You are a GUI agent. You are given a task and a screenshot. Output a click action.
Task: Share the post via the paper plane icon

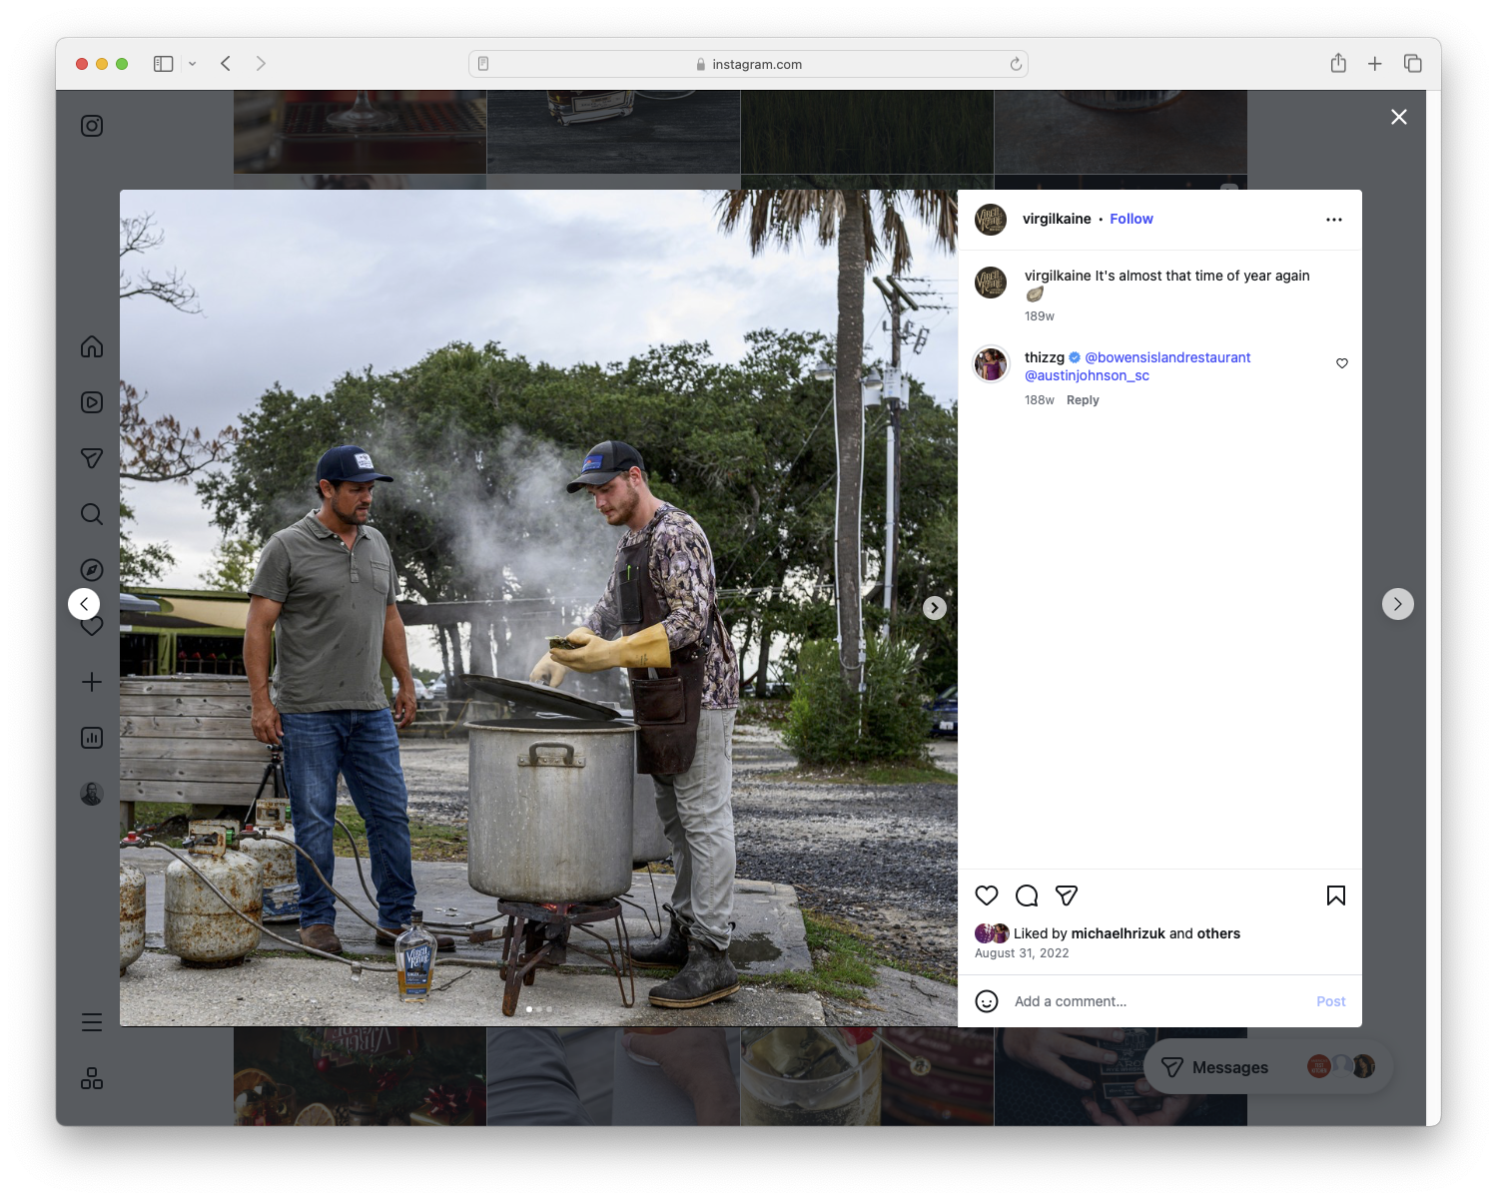tap(1067, 896)
